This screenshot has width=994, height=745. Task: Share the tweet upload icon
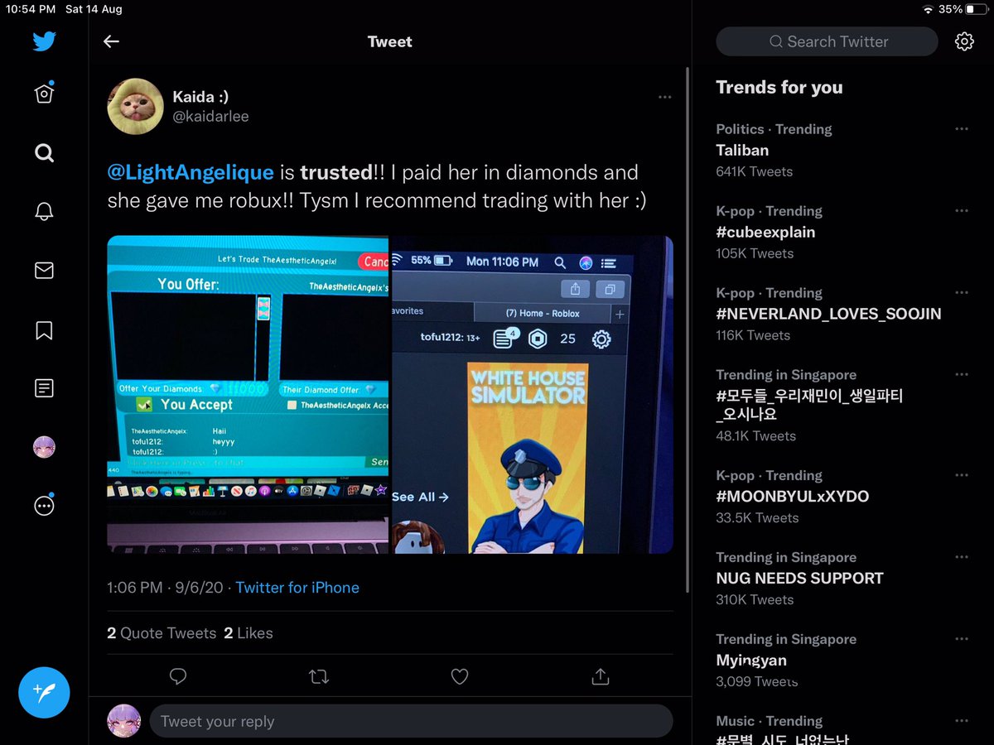pos(601,676)
